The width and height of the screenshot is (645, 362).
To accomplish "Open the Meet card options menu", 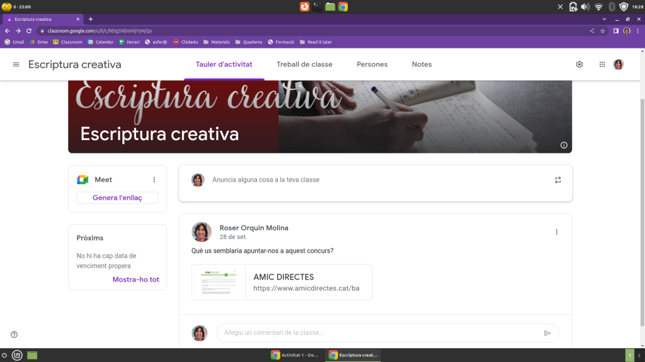I will click(x=153, y=180).
